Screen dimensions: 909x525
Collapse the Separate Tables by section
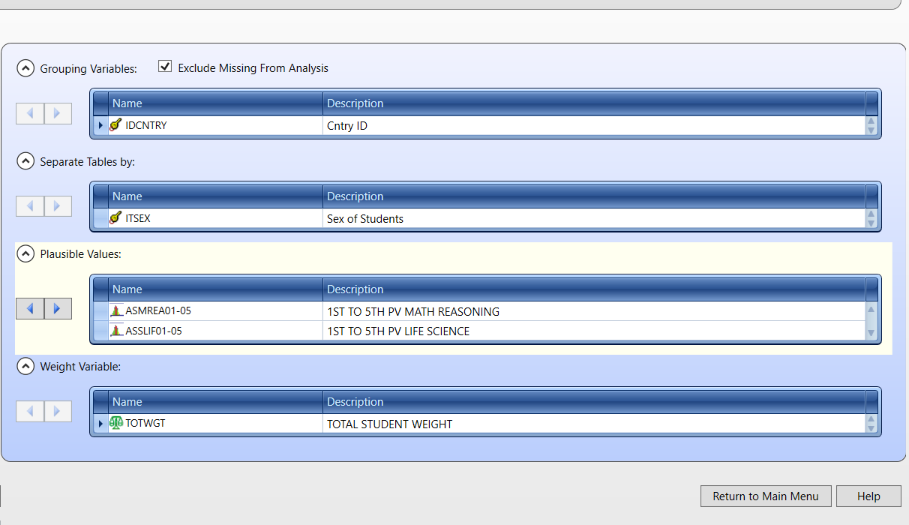(x=25, y=161)
